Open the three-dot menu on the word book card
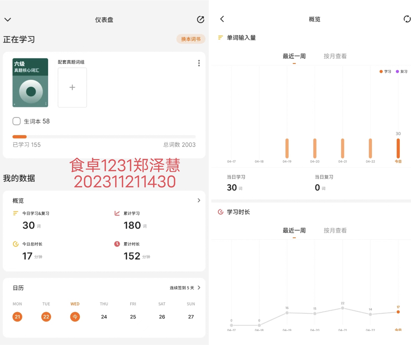The width and height of the screenshot is (411, 345). coord(199,63)
